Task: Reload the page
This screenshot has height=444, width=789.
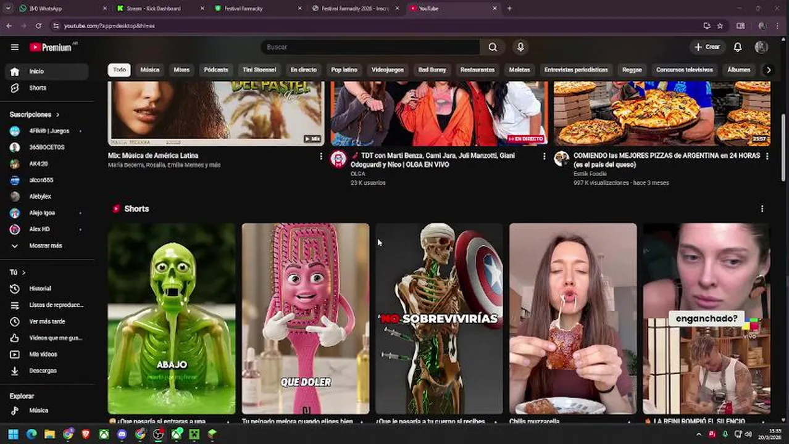Action: tap(38, 26)
